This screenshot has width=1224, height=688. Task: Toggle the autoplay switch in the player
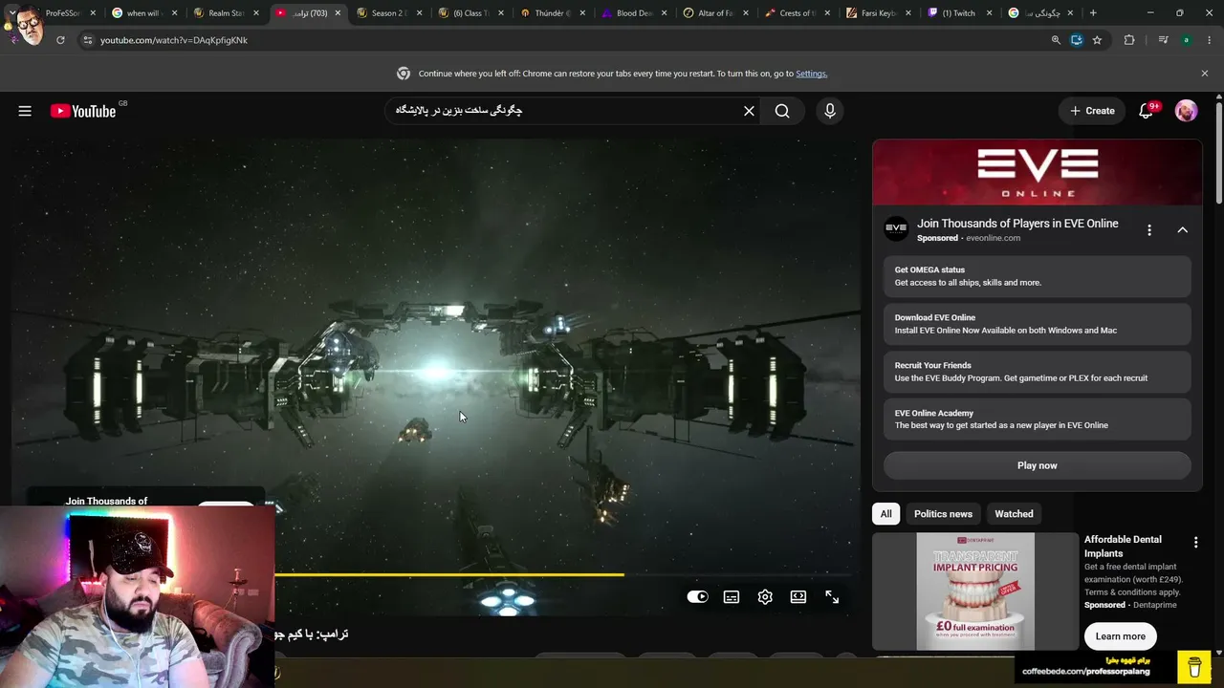tap(697, 597)
